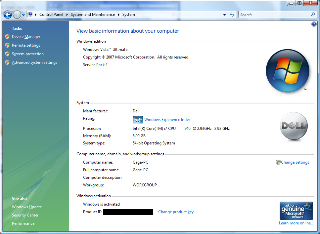Click the shield icon beside System protection
Viewport: 320px width, 234px height.
point(7,54)
